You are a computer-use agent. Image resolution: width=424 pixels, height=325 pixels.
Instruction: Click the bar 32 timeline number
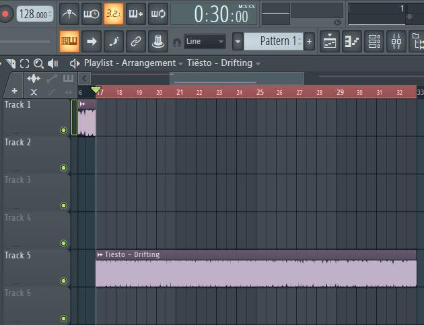[400, 93]
